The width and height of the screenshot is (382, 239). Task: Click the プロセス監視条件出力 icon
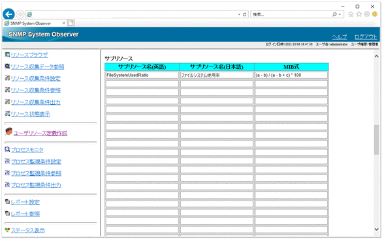pos(8,184)
